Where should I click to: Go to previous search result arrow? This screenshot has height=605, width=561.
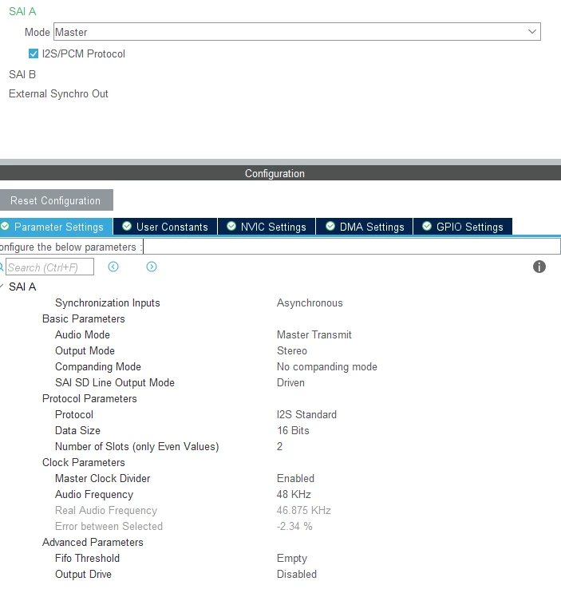(x=113, y=267)
